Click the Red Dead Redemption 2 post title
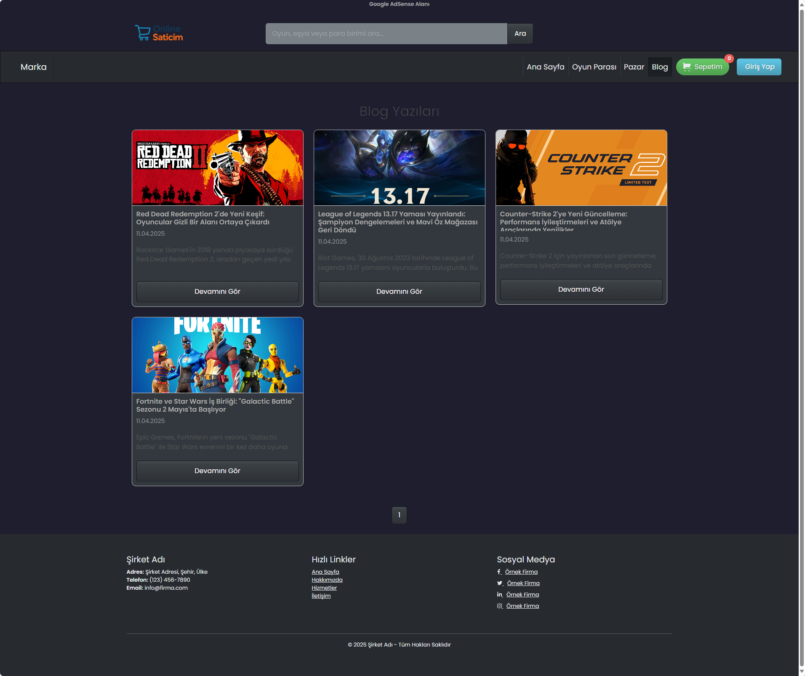The image size is (805, 676). point(203,218)
